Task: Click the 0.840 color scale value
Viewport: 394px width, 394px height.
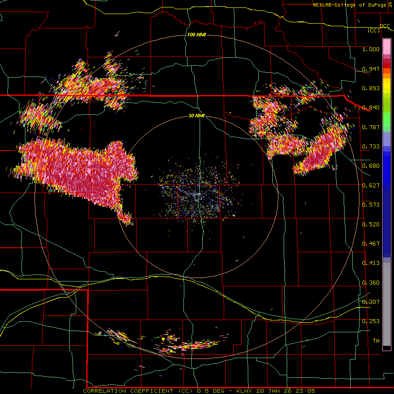Action: [x=371, y=108]
